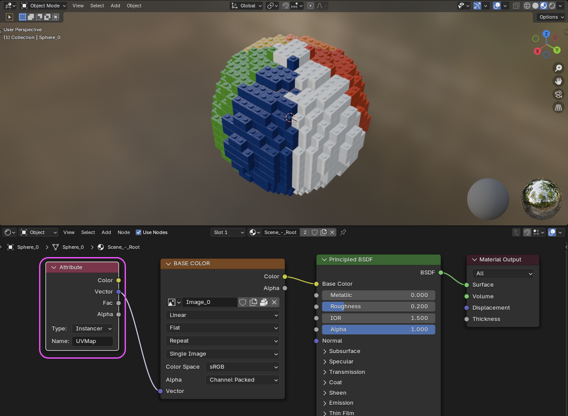Image resolution: width=568 pixels, height=416 pixels.
Task: Adjust the Roughness slider
Action: pos(379,307)
